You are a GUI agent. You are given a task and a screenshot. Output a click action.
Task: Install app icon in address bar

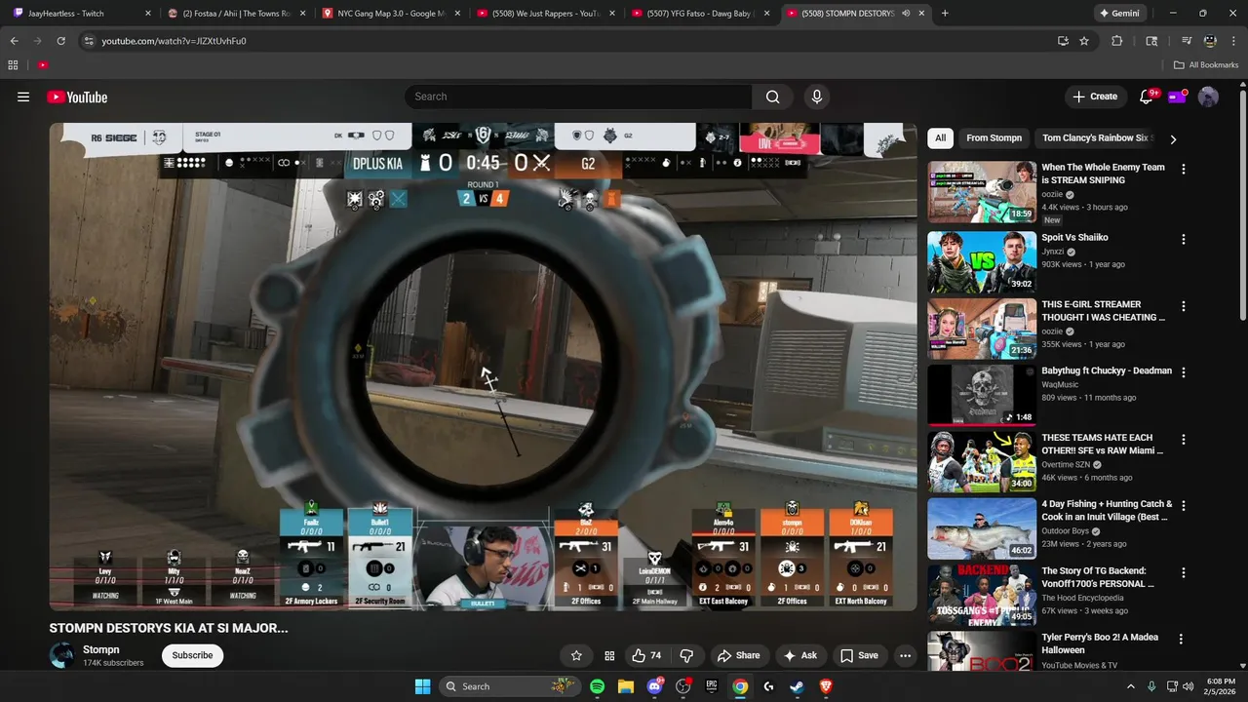(1063, 41)
